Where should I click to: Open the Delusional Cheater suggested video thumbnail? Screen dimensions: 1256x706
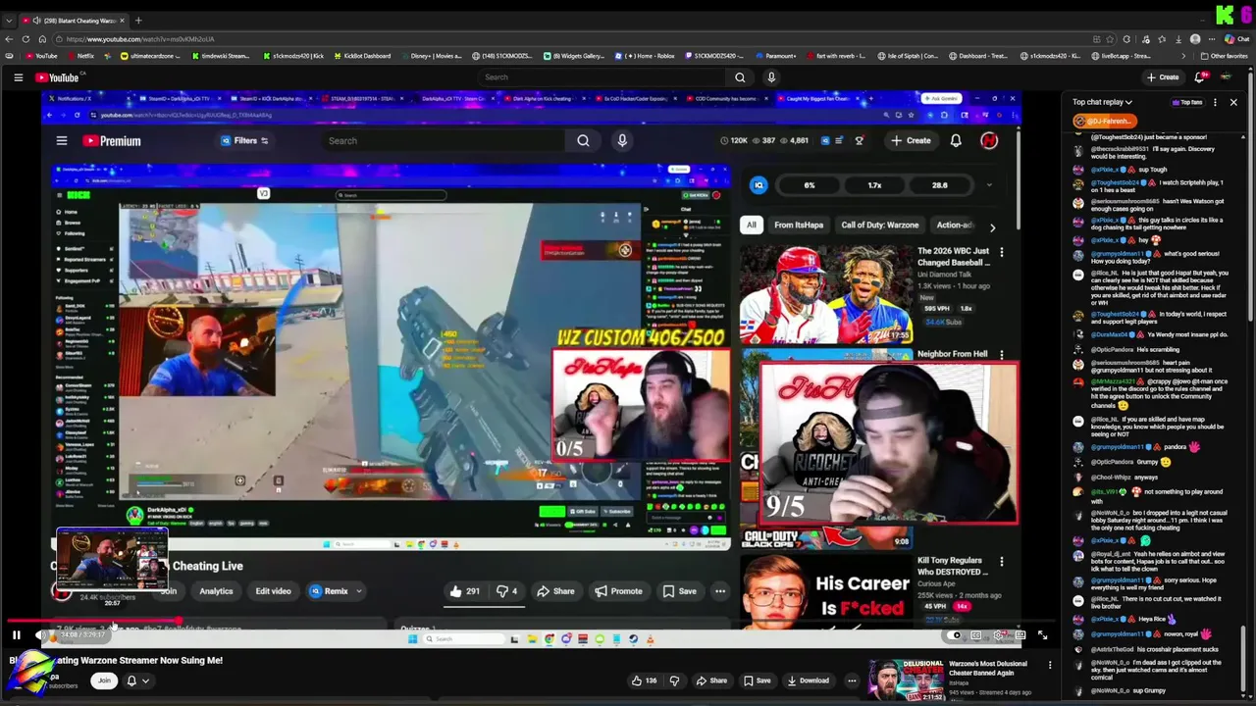click(906, 680)
